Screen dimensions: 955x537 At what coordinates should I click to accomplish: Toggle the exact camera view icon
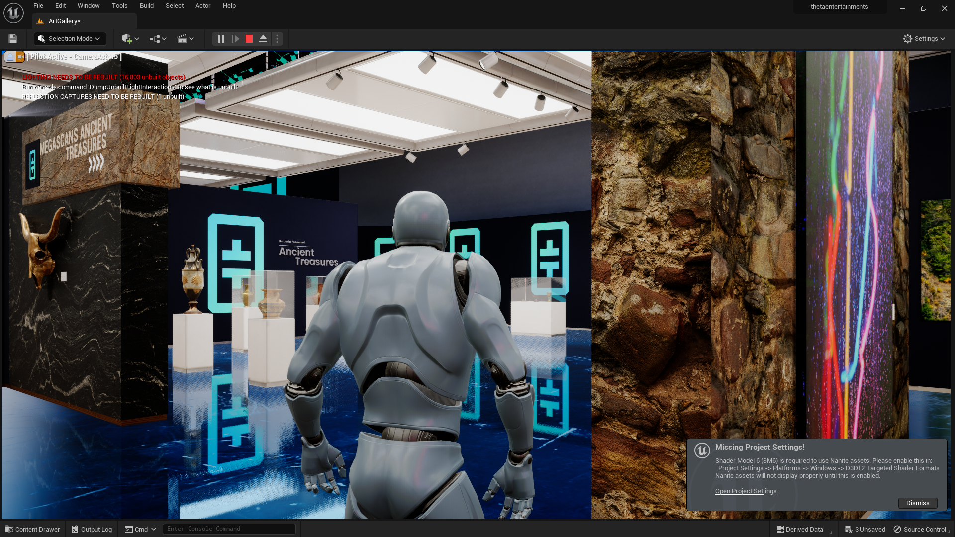20,57
